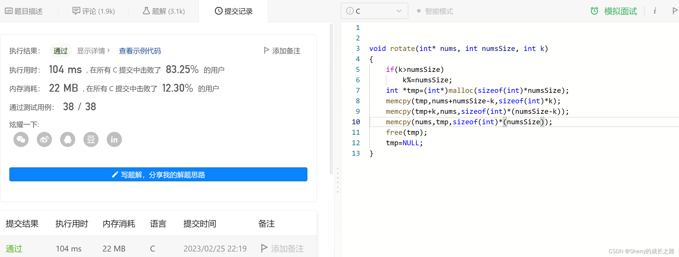679x257 pixels.
Task: Click the flag icon beside card 添加备注
Action: 266,50
